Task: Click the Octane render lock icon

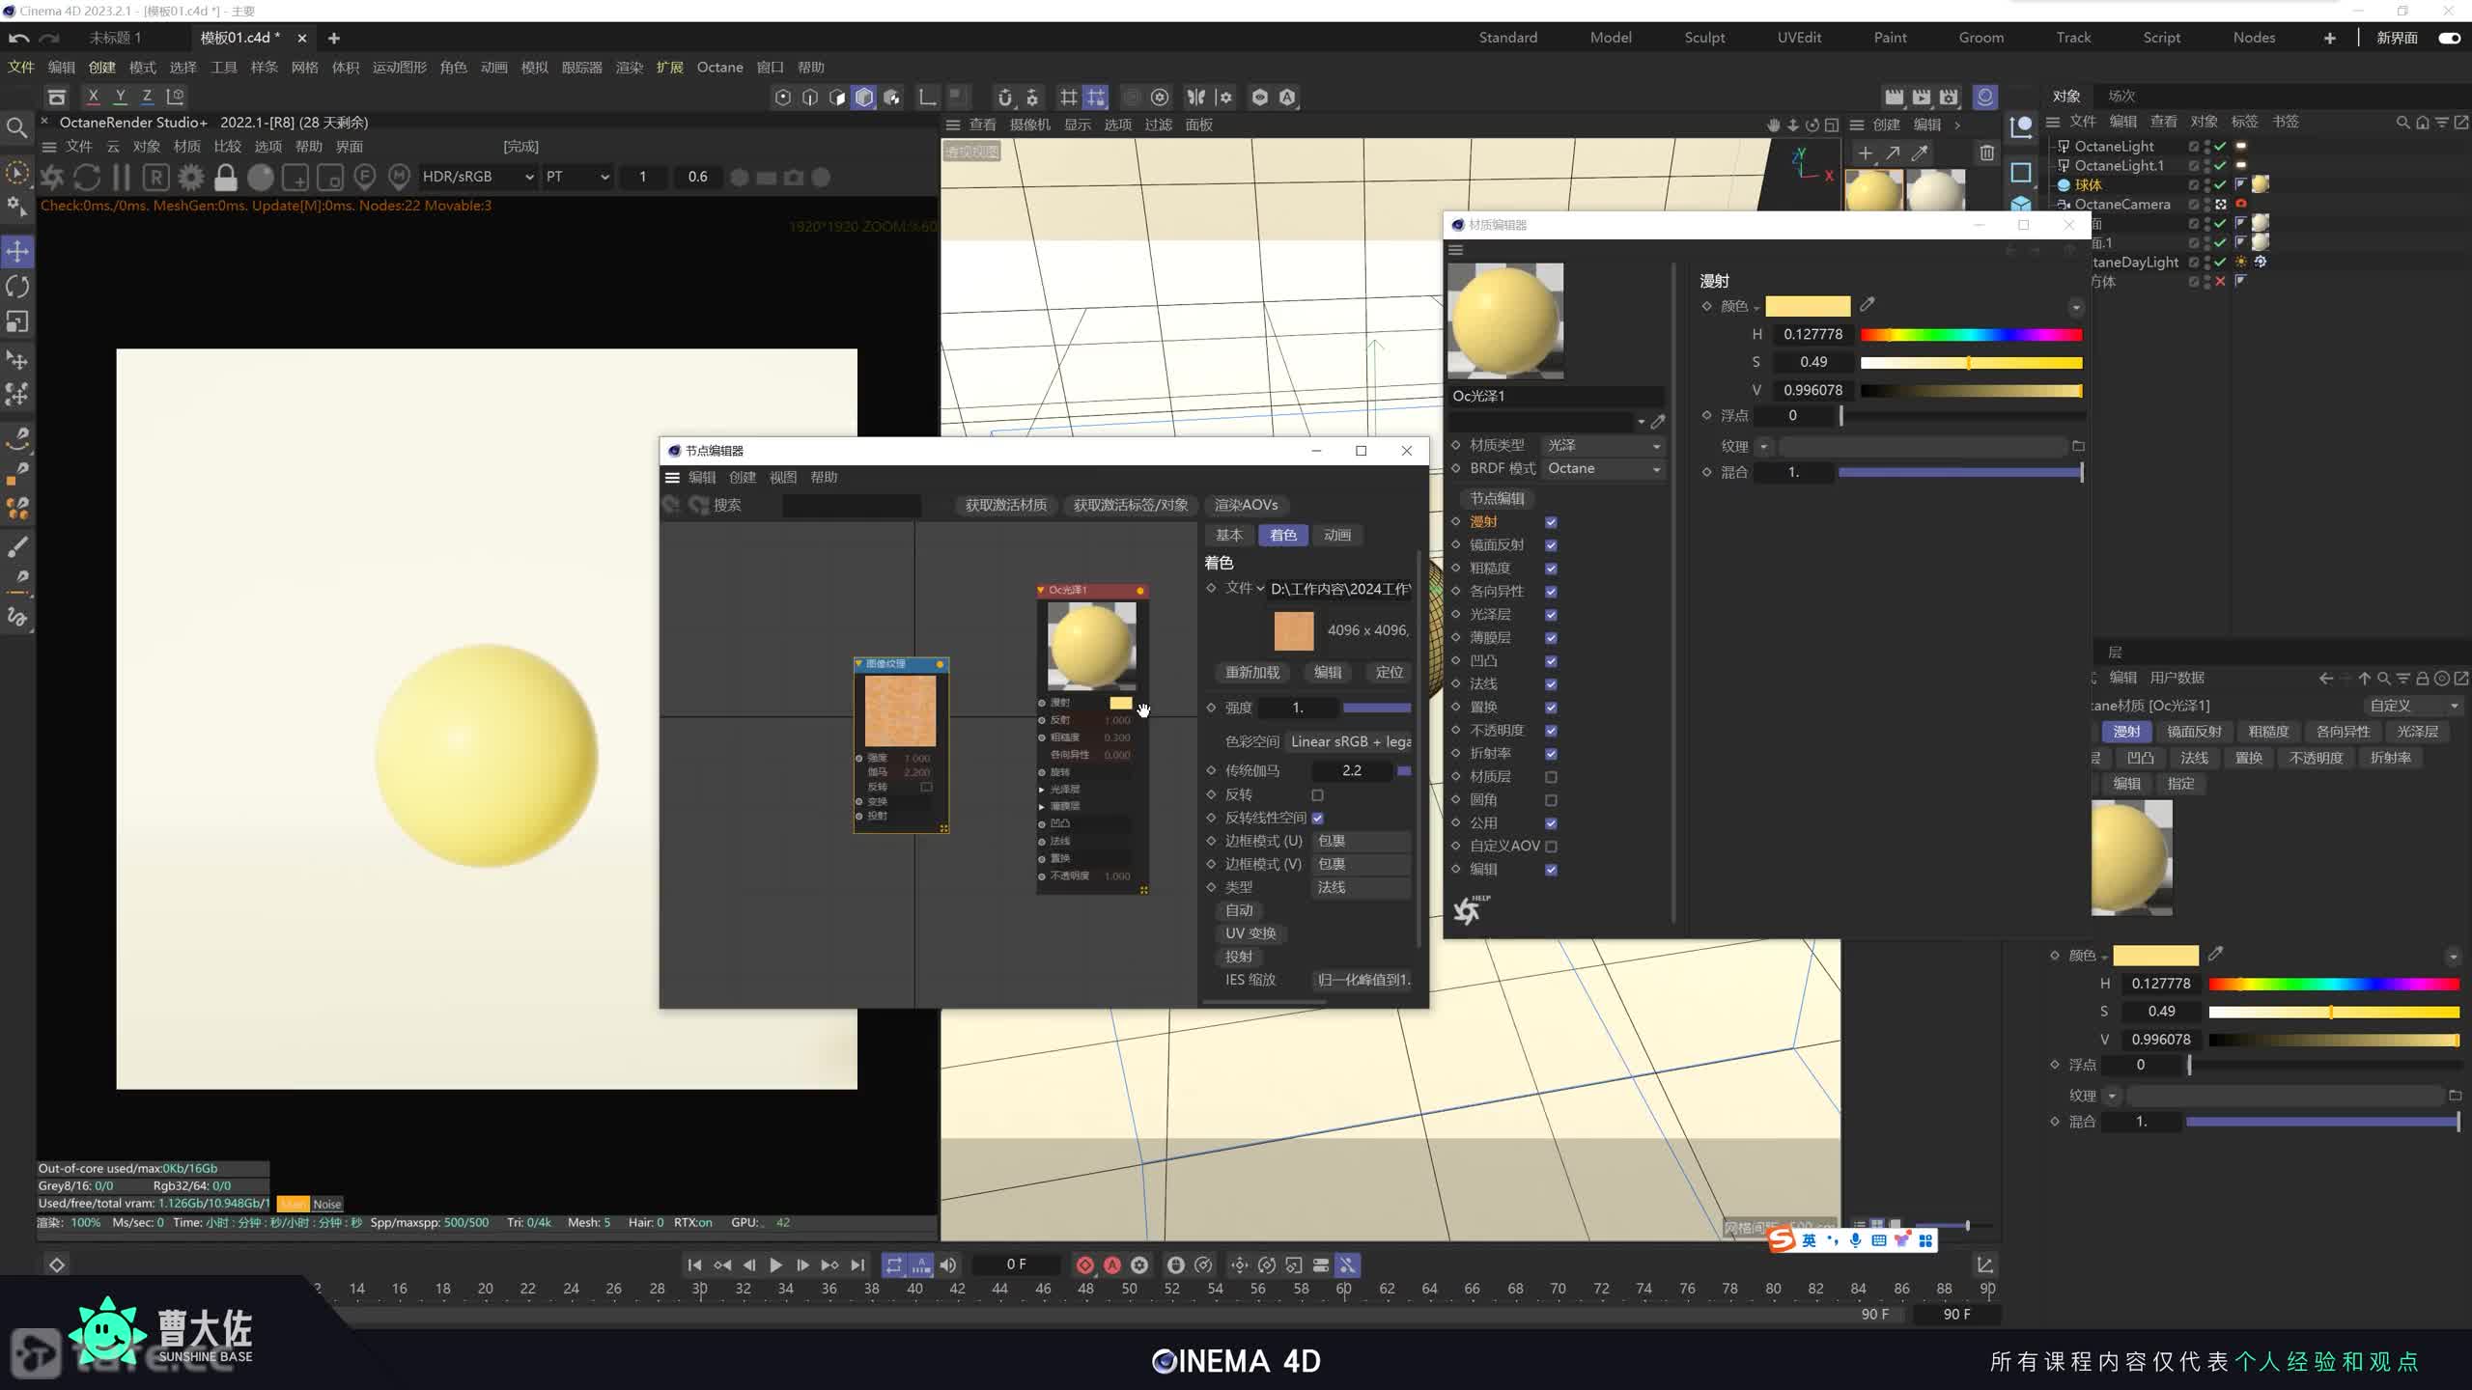Action: click(225, 177)
